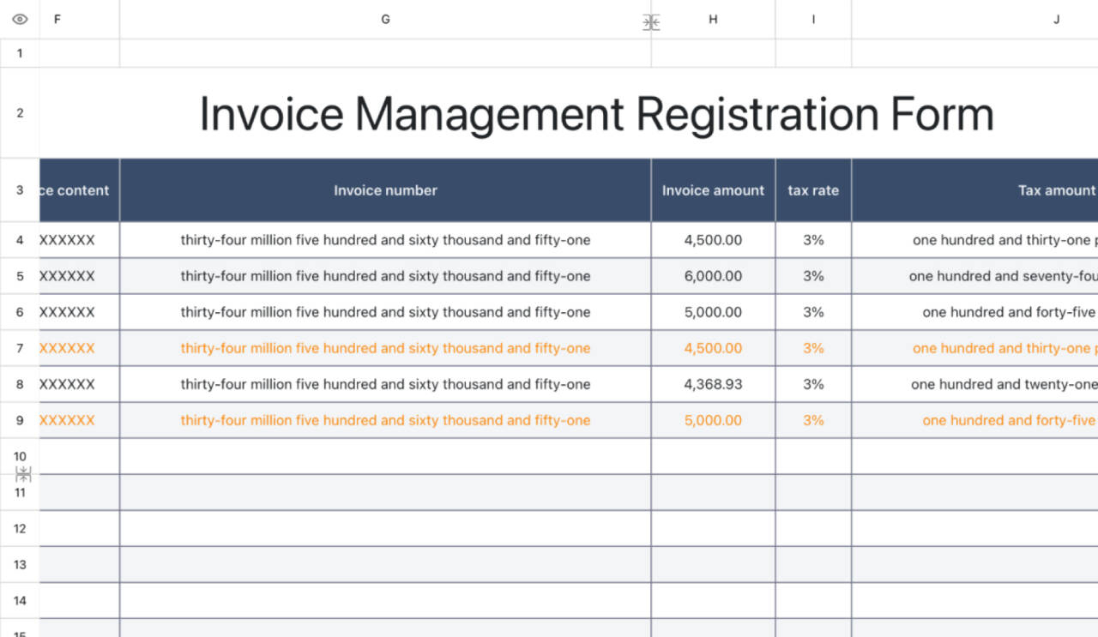Select column I header

pyautogui.click(x=813, y=19)
